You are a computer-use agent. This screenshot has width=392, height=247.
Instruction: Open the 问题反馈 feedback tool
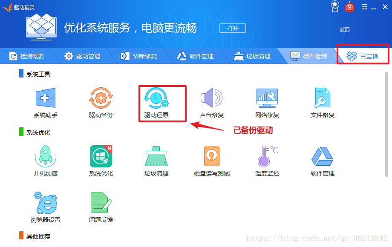point(101,203)
